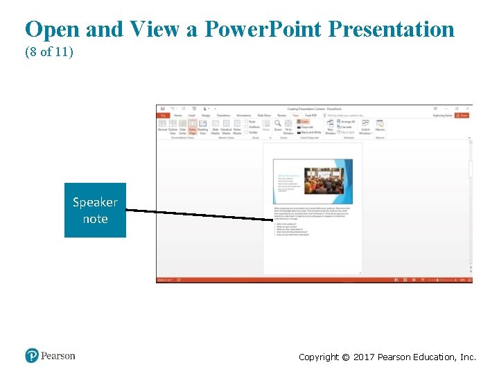Expand the Switch Windows dropdown
The height and width of the screenshot is (374, 499).
tap(365, 127)
